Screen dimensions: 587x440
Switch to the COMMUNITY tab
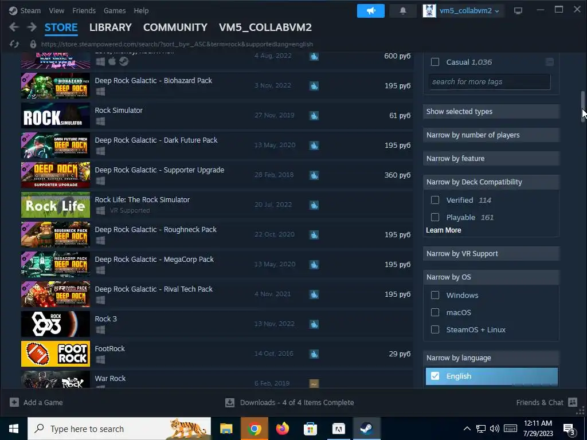click(x=175, y=27)
